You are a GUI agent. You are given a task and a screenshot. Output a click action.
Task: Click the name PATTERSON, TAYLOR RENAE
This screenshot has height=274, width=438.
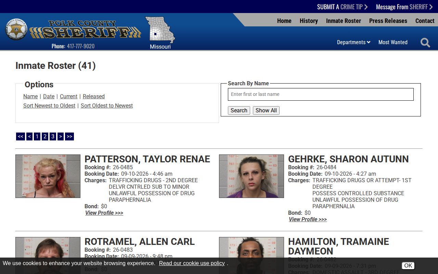(147, 159)
